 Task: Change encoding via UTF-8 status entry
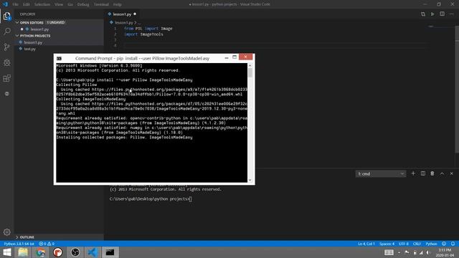click(x=403, y=244)
